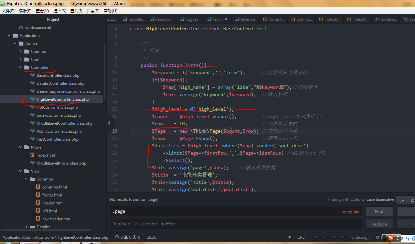Click the project tree vertical scrollbar

click(x=105, y=71)
